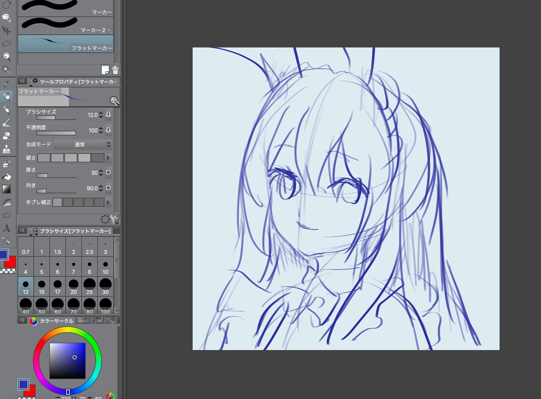Open direction 向き settings button
Image resolution: width=541 pixels, height=399 pixels.
pyautogui.click(x=108, y=188)
